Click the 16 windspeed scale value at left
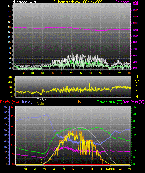145x173 pixels. click(x=9, y=27)
